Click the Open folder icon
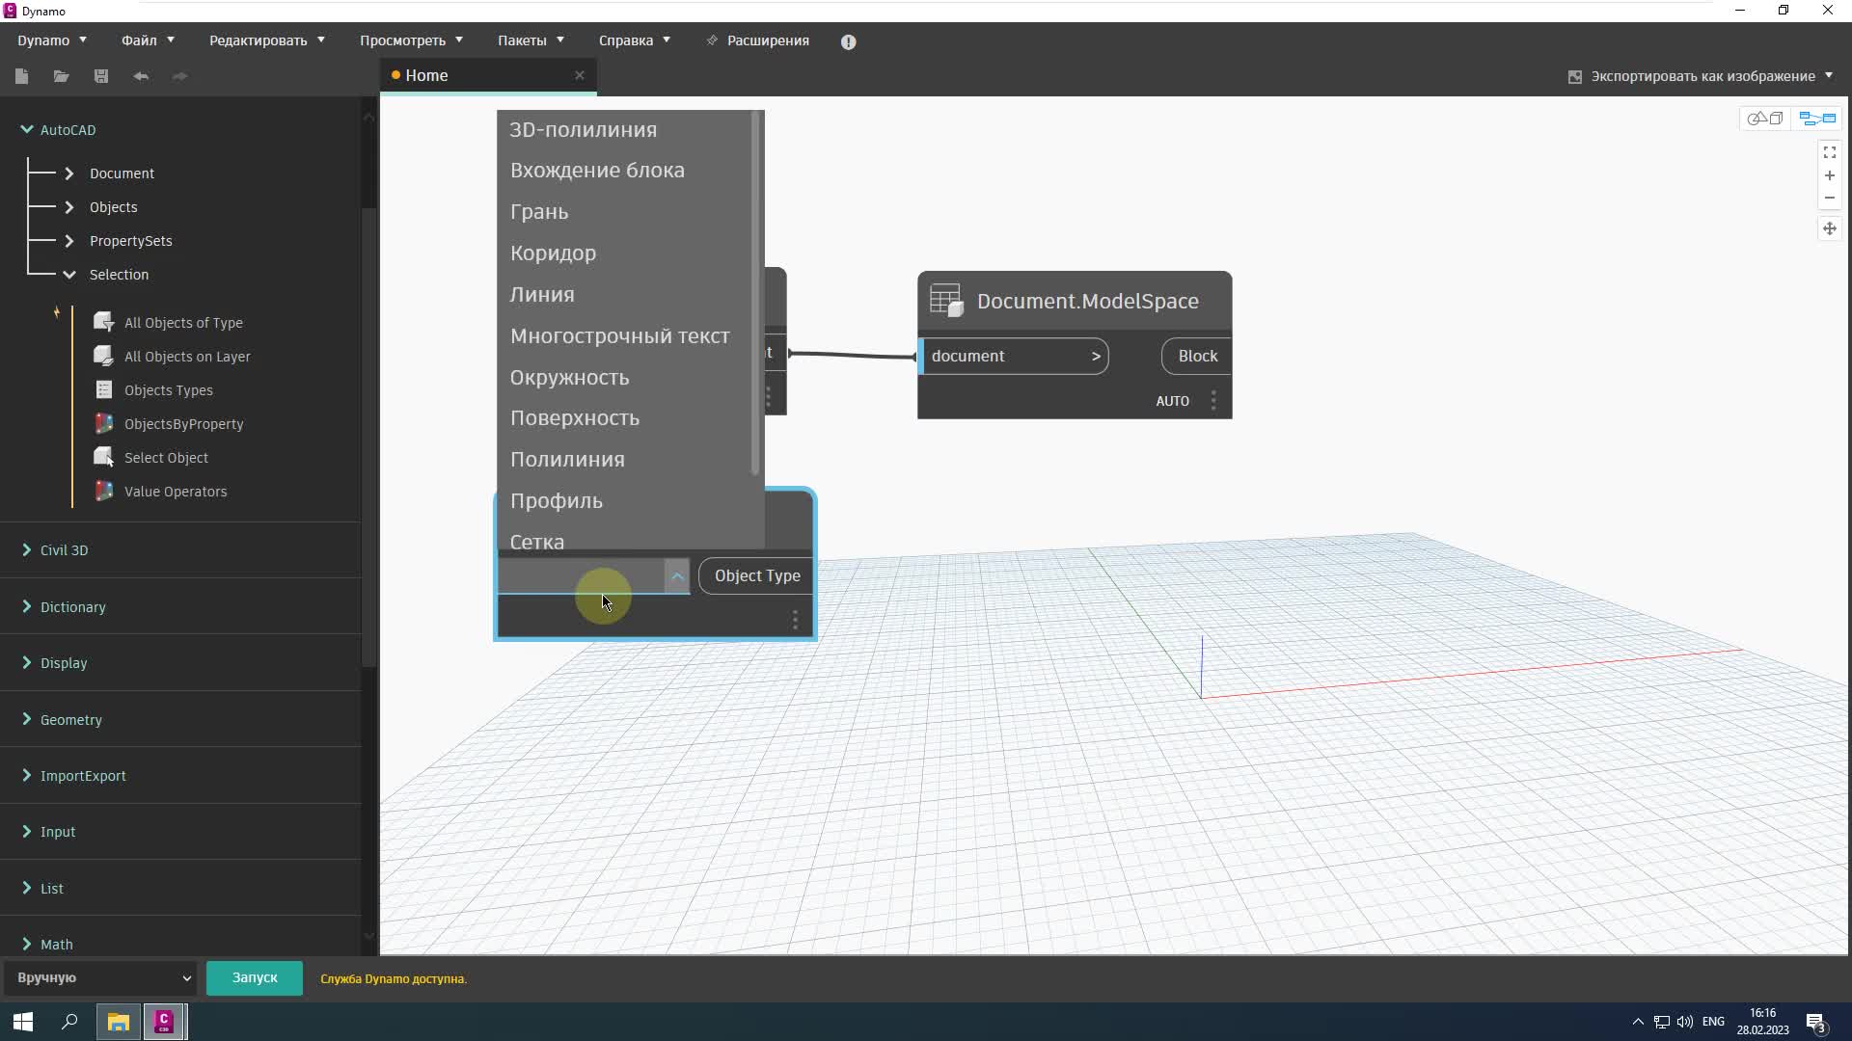This screenshot has height=1041, width=1852. tap(61, 76)
